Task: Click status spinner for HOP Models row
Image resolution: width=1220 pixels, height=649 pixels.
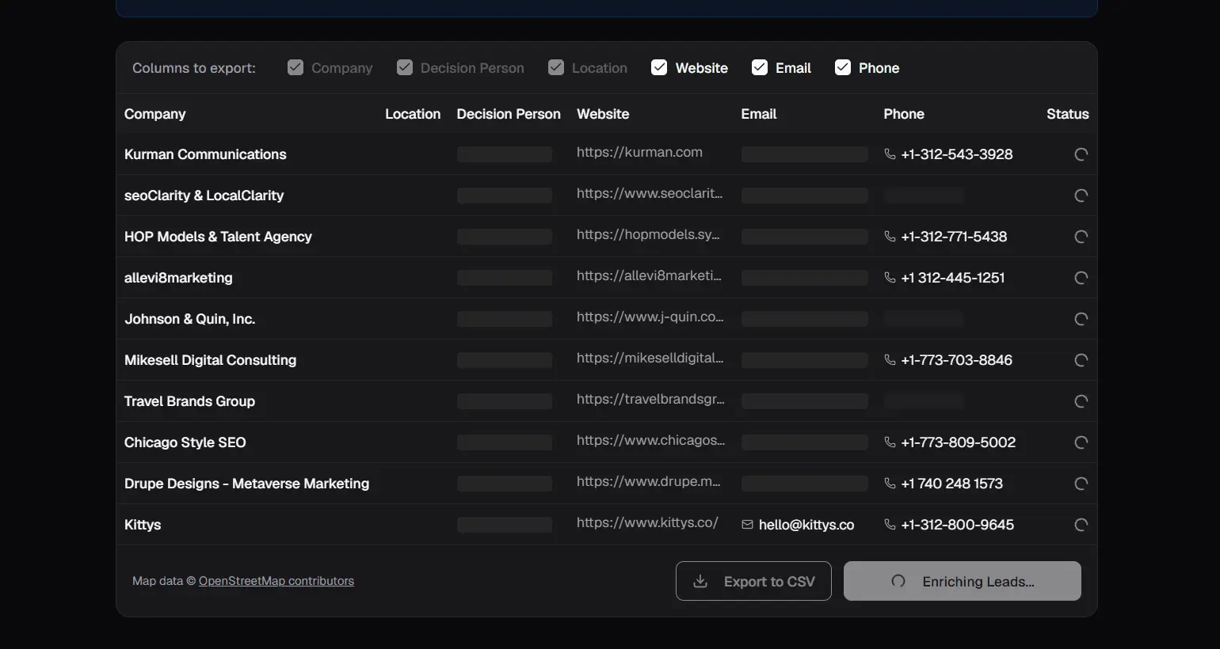Action: (1081, 237)
